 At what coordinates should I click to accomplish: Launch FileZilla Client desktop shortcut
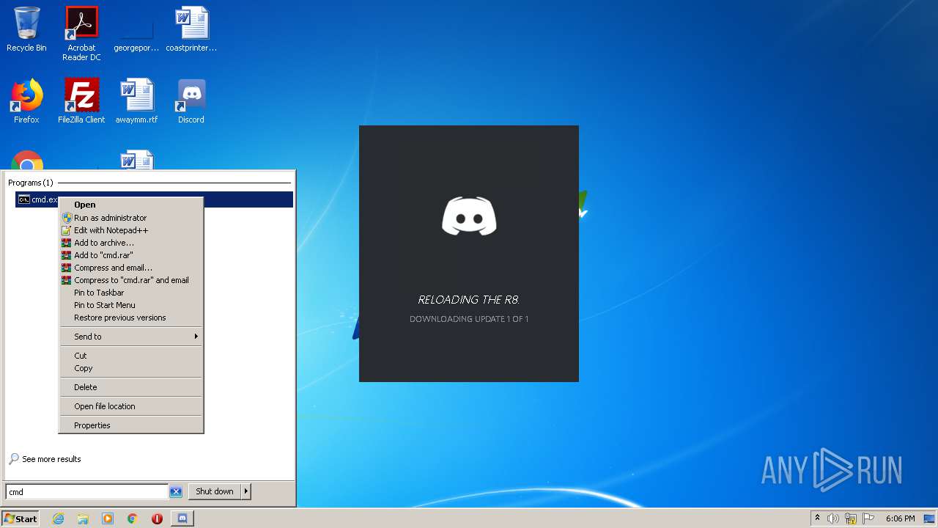pos(81,101)
